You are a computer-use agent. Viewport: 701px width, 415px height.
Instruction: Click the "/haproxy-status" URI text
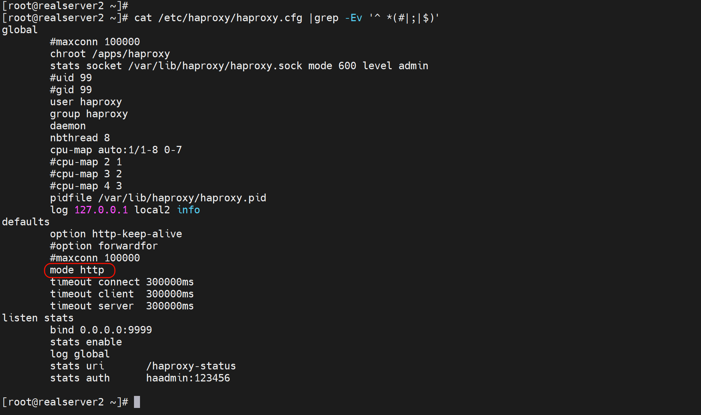pyautogui.click(x=191, y=366)
